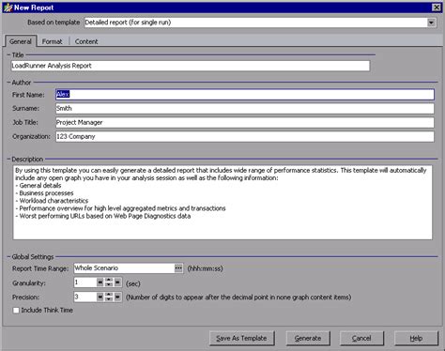Collapse the Title section expander
The image size is (445, 351).
pos(8,55)
